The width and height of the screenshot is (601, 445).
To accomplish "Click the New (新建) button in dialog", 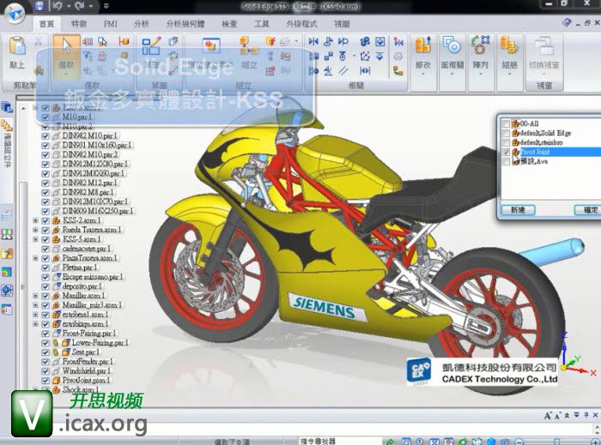I will point(518,210).
